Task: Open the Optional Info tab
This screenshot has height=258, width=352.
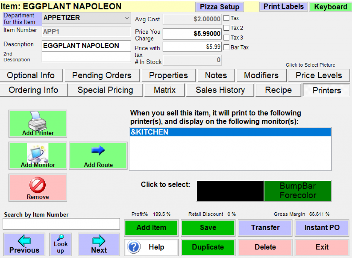Action: [x=31, y=75]
